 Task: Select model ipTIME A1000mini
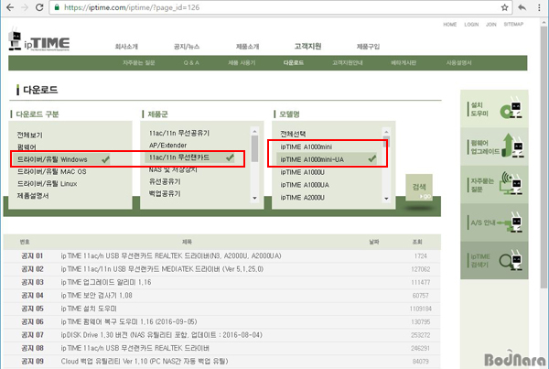pyautogui.click(x=306, y=147)
